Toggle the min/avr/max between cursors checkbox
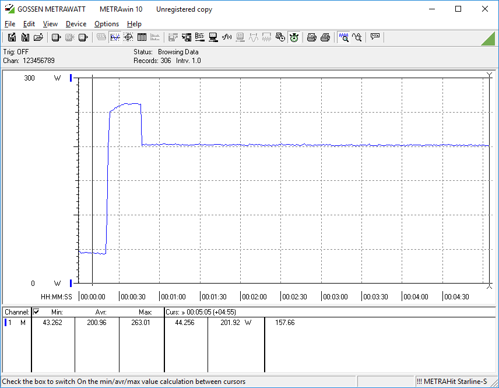 tap(36, 312)
